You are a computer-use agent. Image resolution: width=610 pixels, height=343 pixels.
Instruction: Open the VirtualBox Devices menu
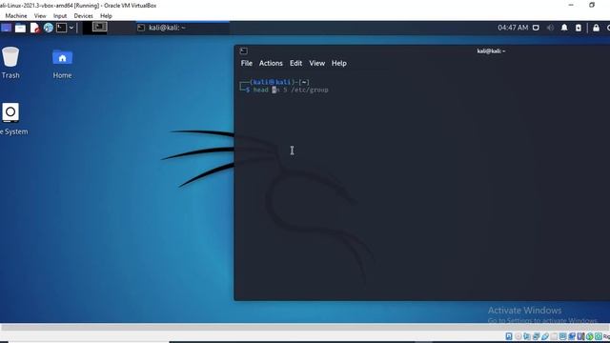83,16
